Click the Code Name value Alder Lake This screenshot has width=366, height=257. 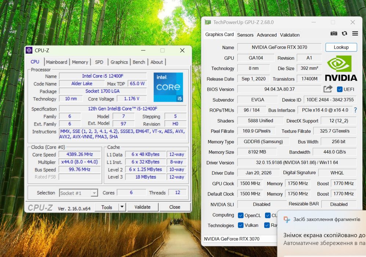click(82, 83)
